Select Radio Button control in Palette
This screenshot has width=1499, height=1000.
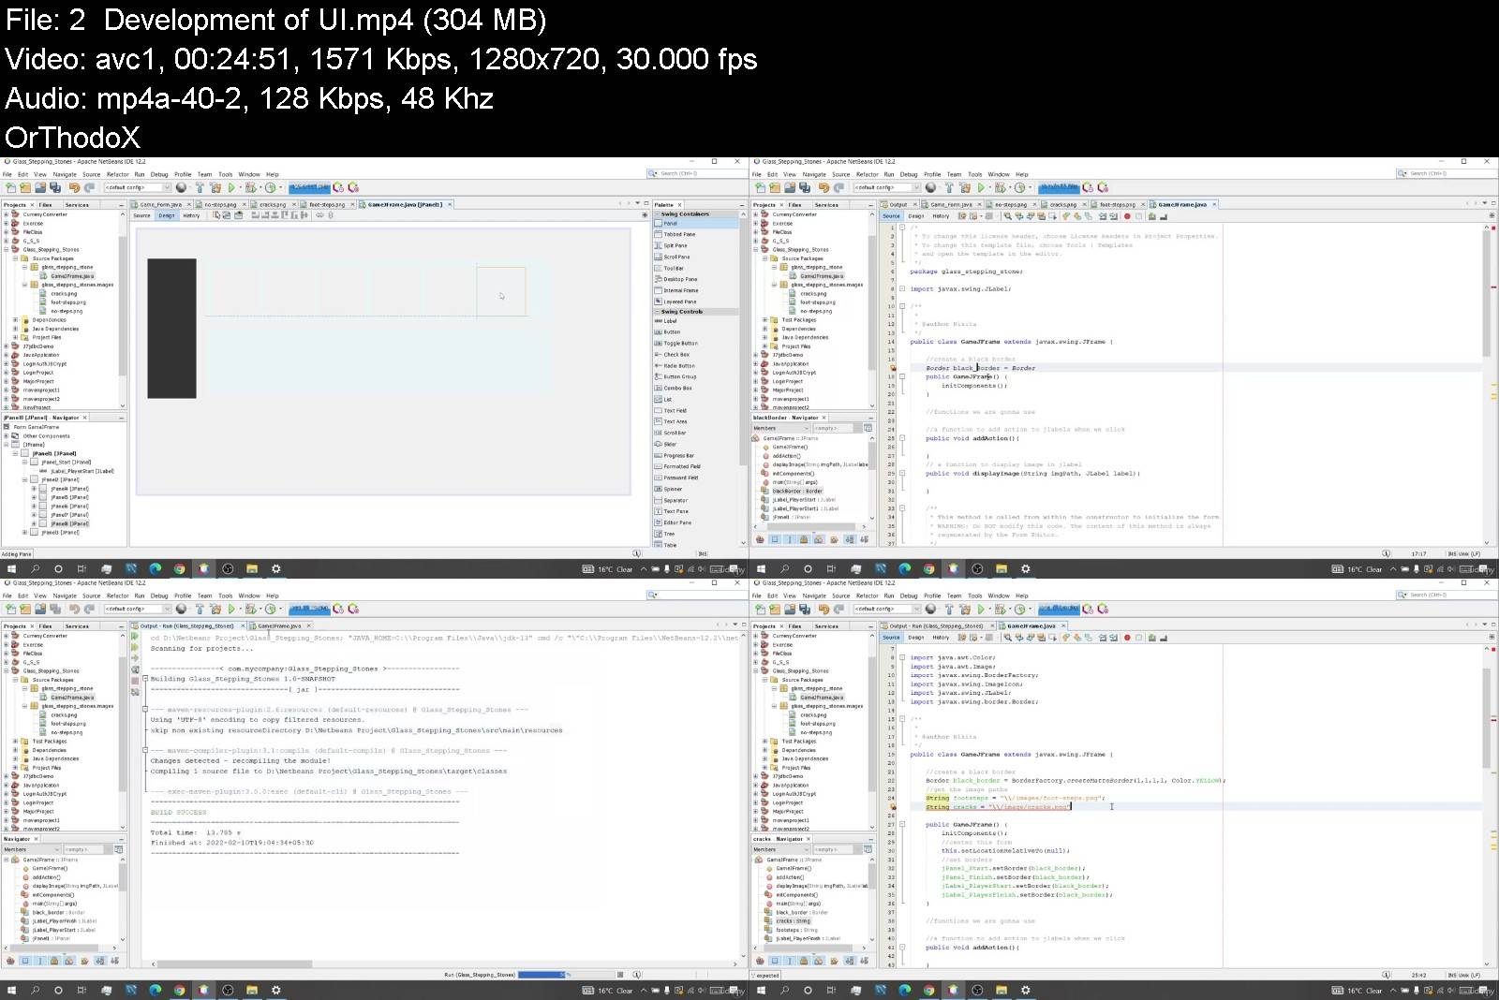coord(698,366)
